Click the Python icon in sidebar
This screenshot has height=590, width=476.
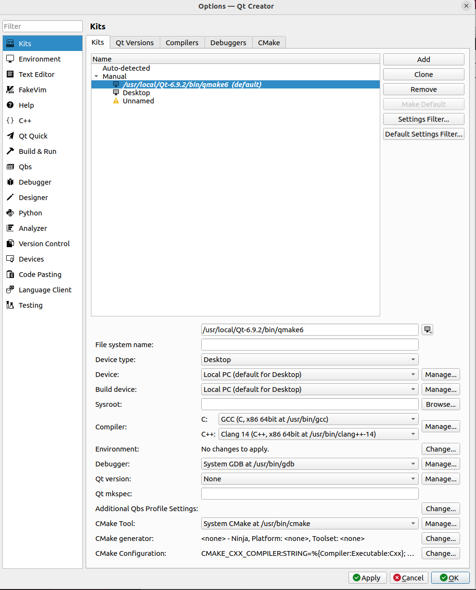point(10,213)
